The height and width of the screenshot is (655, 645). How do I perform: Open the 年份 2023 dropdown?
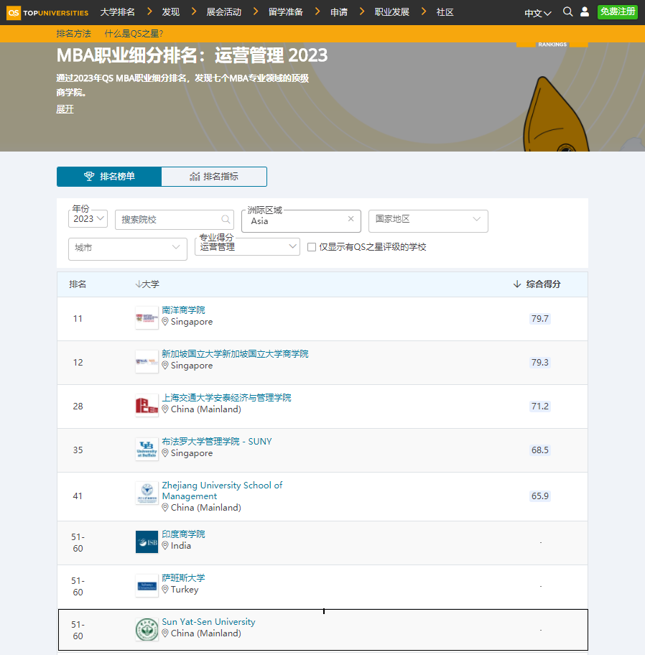[x=89, y=219]
